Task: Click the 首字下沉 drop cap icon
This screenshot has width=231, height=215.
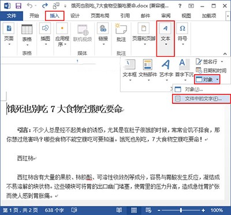Action: (x=184, y=65)
